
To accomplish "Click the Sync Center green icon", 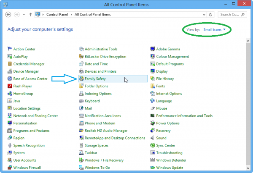I will tap(153, 145).
